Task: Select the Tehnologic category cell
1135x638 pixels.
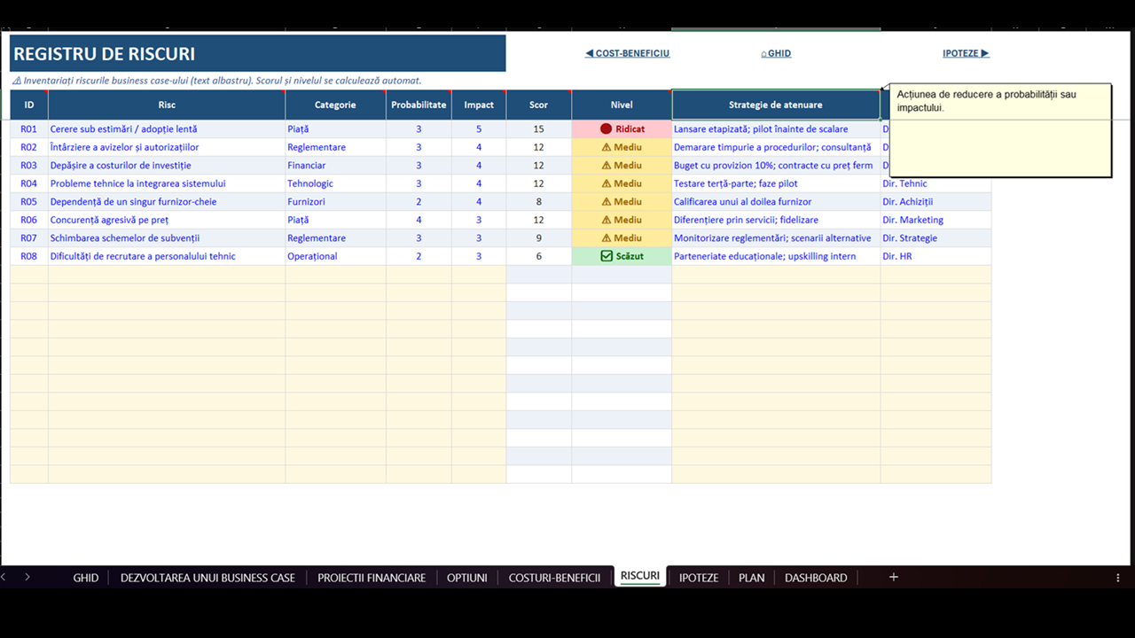Action: pos(335,183)
